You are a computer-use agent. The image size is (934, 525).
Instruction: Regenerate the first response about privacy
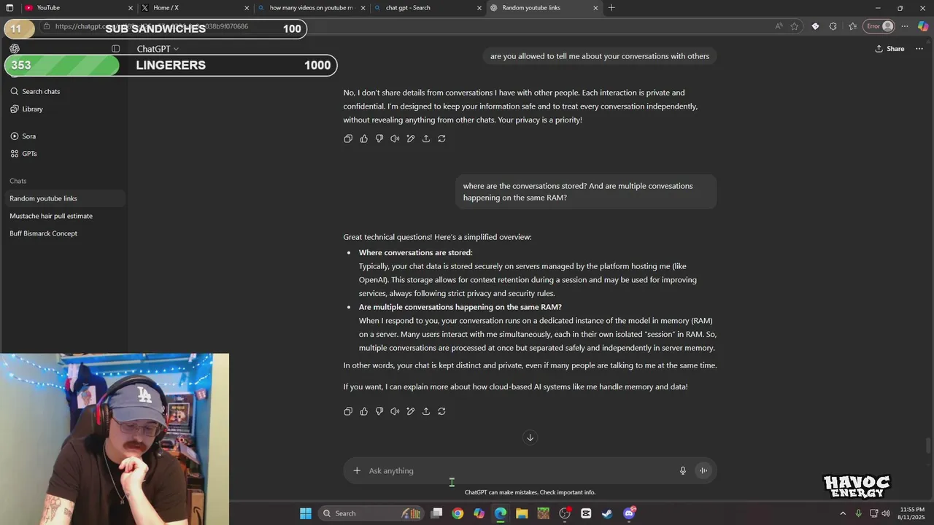(x=441, y=139)
